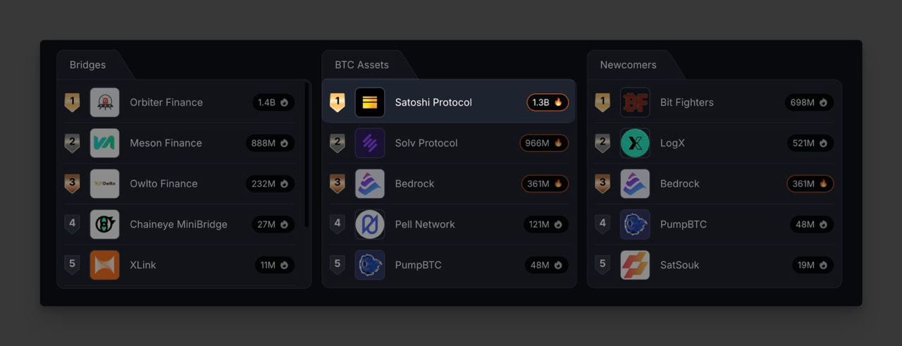Viewport: 902px width, 346px height.
Task: Open the Solv Protocol purple icon
Action: tap(370, 143)
